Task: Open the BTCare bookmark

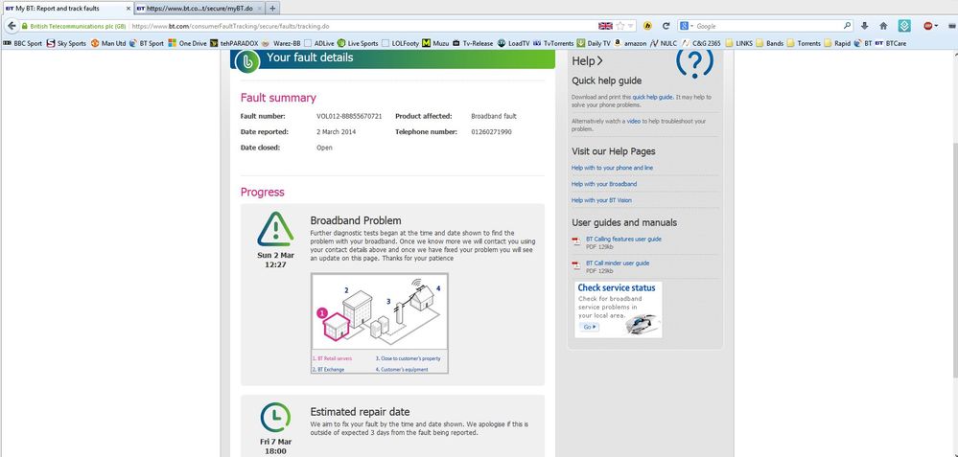Action: click(891, 43)
